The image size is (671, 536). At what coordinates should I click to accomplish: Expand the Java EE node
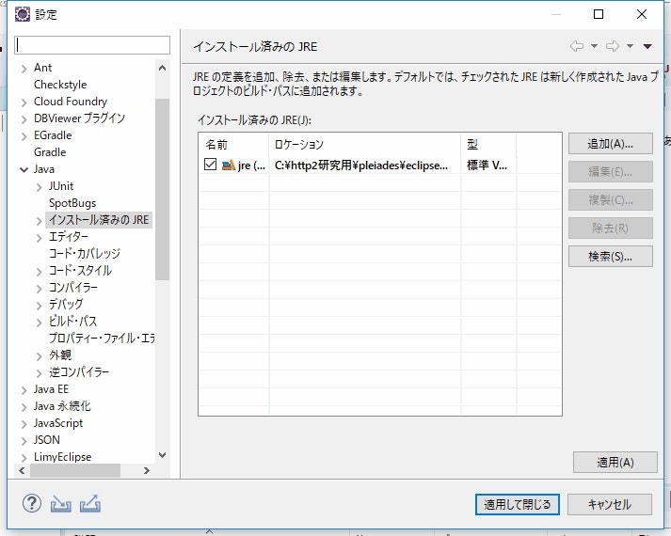tap(24, 390)
